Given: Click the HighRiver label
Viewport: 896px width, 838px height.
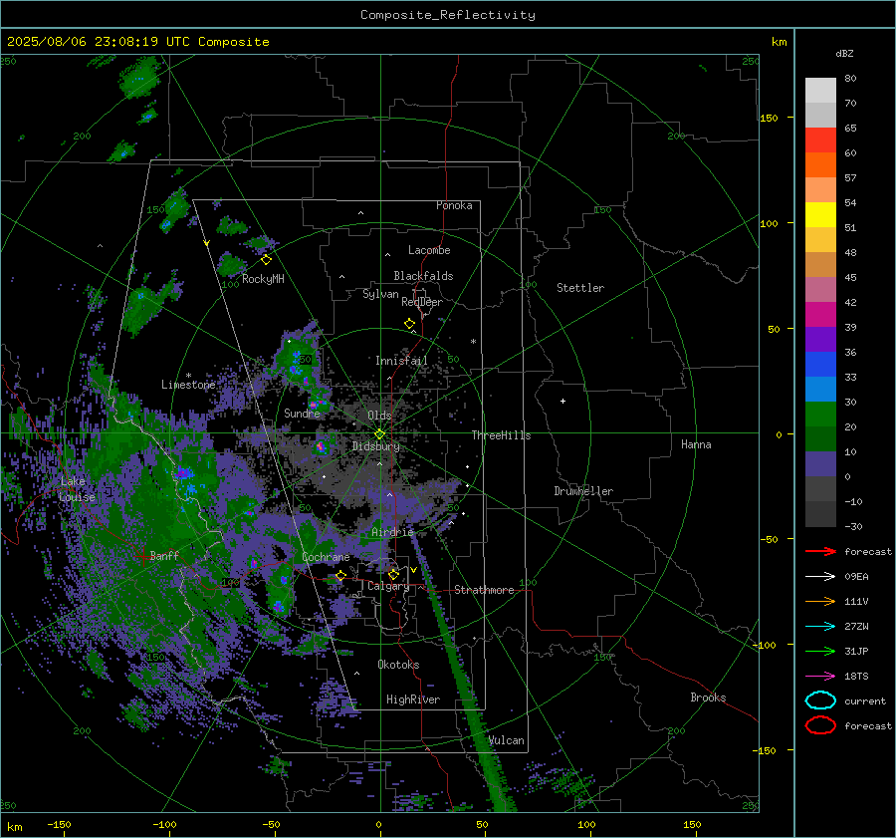Looking at the screenshot, I should (413, 699).
